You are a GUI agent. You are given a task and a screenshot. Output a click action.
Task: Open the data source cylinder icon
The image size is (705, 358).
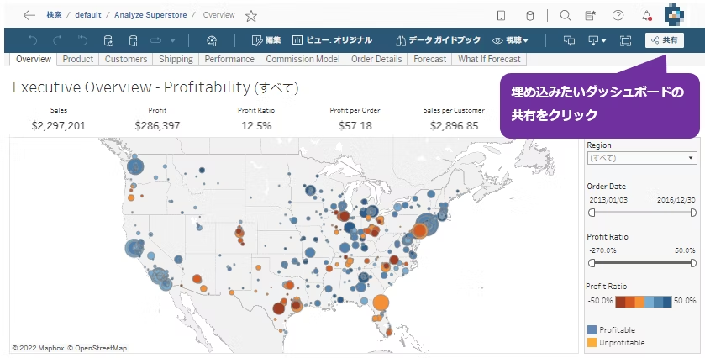point(529,16)
